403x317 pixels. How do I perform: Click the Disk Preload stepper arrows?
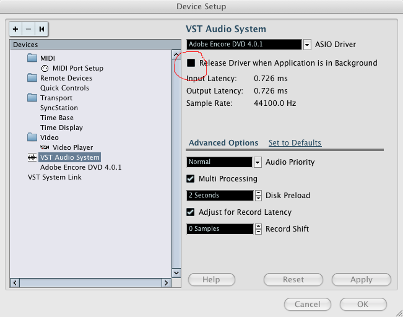pyautogui.click(x=258, y=196)
